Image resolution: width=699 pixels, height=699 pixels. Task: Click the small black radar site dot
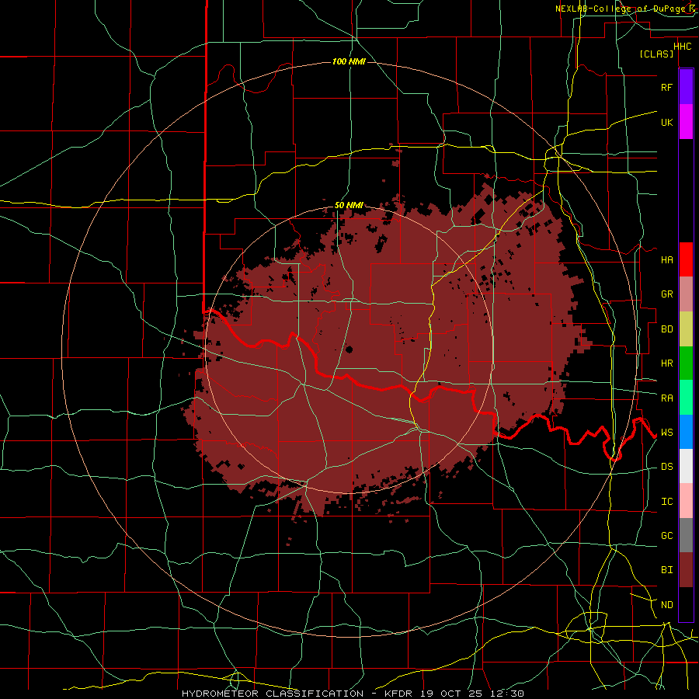pos(349,349)
